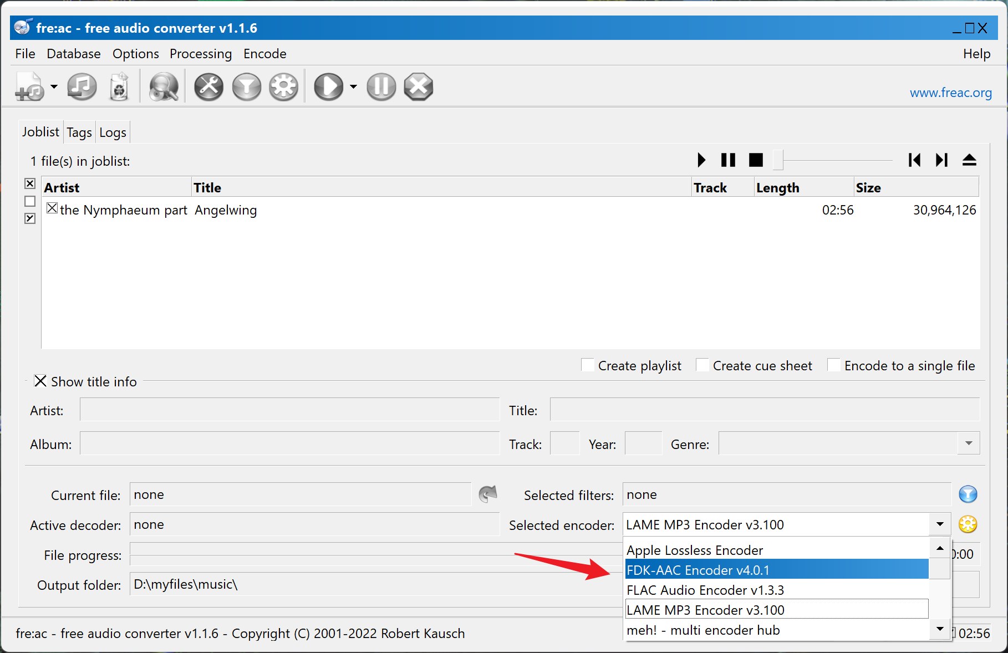1008x653 pixels.
Task: Click the Output folder path field
Action: tap(375, 584)
